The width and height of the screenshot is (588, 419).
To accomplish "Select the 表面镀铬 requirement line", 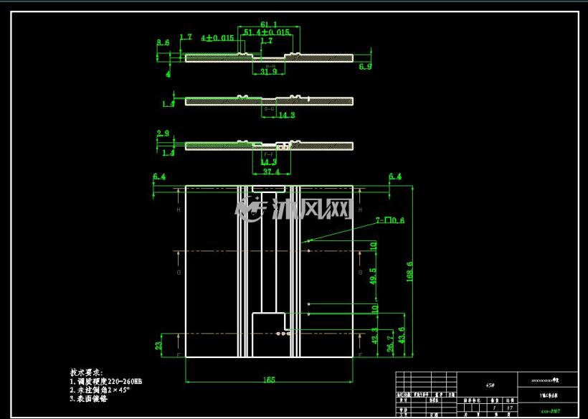I will coord(89,398).
